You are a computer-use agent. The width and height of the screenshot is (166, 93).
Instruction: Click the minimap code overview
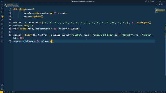tap(160, 10)
